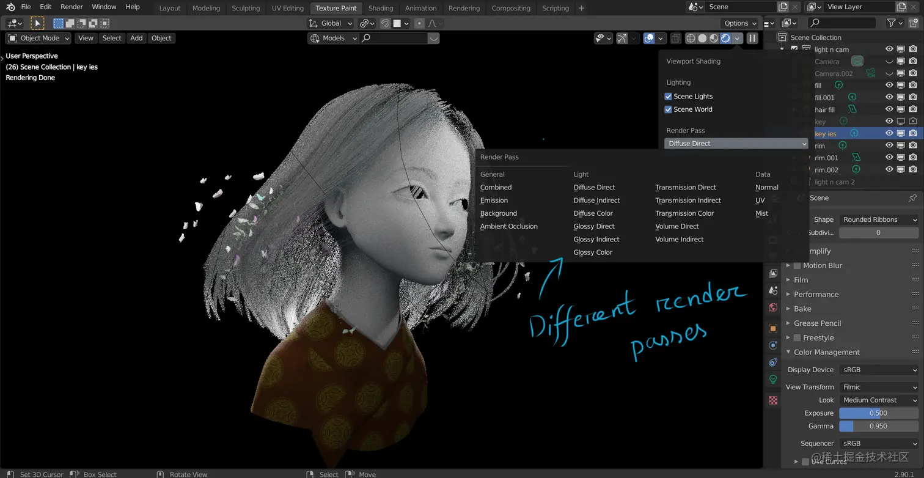Switch to Rendered viewport shading mode
The width and height of the screenshot is (924, 478).
coord(725,38)
